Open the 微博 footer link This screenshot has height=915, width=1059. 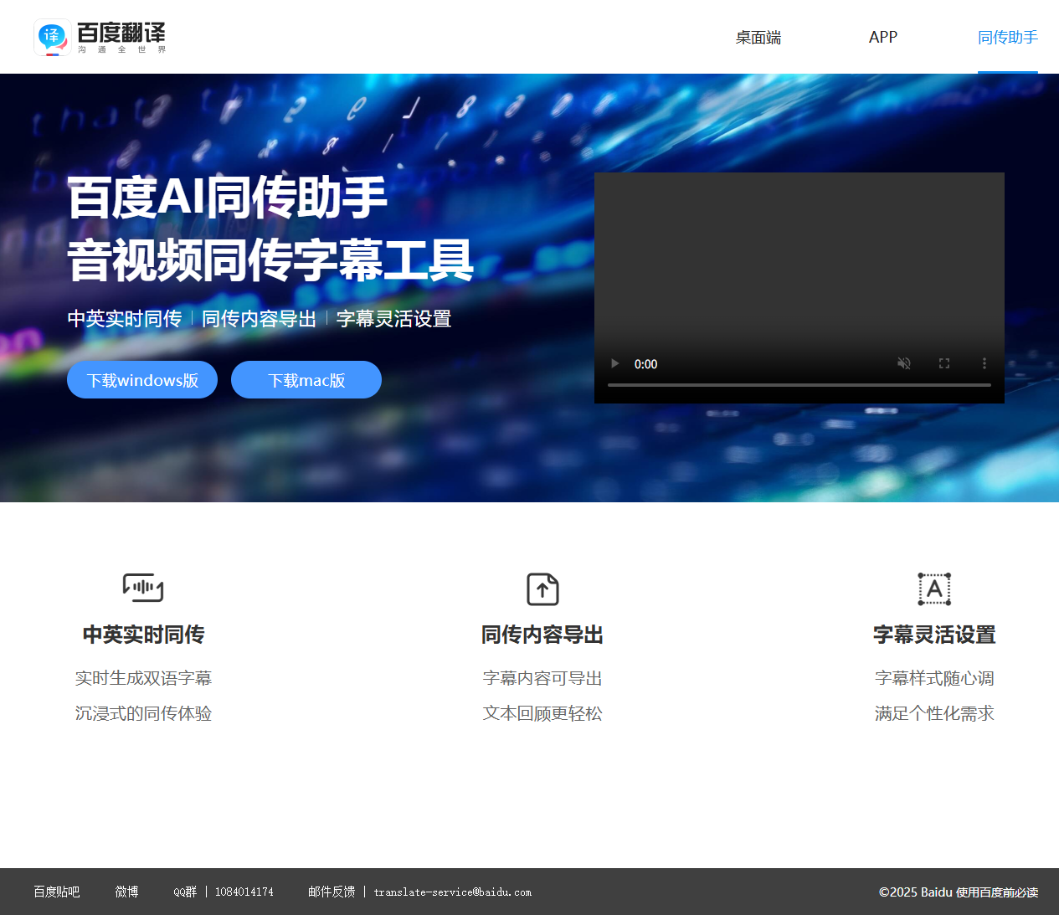coord(126,892)
